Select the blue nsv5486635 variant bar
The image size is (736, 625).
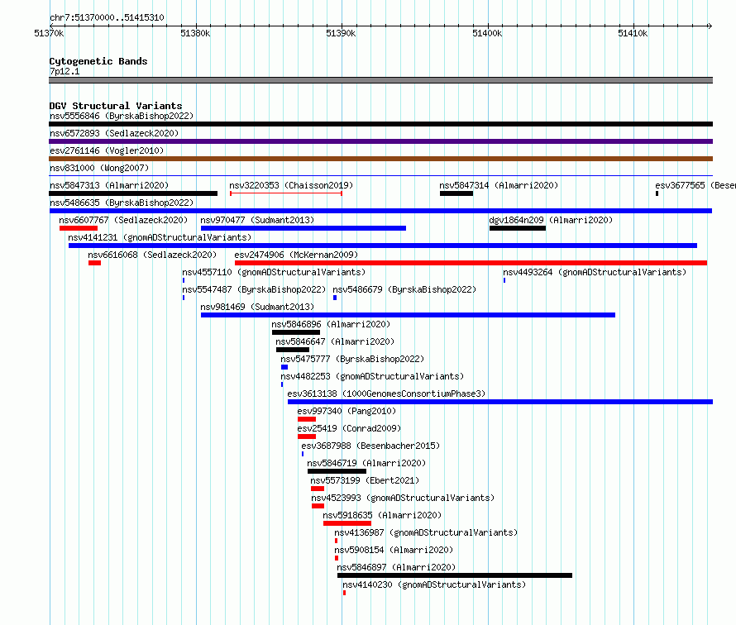tap(380, 211)
